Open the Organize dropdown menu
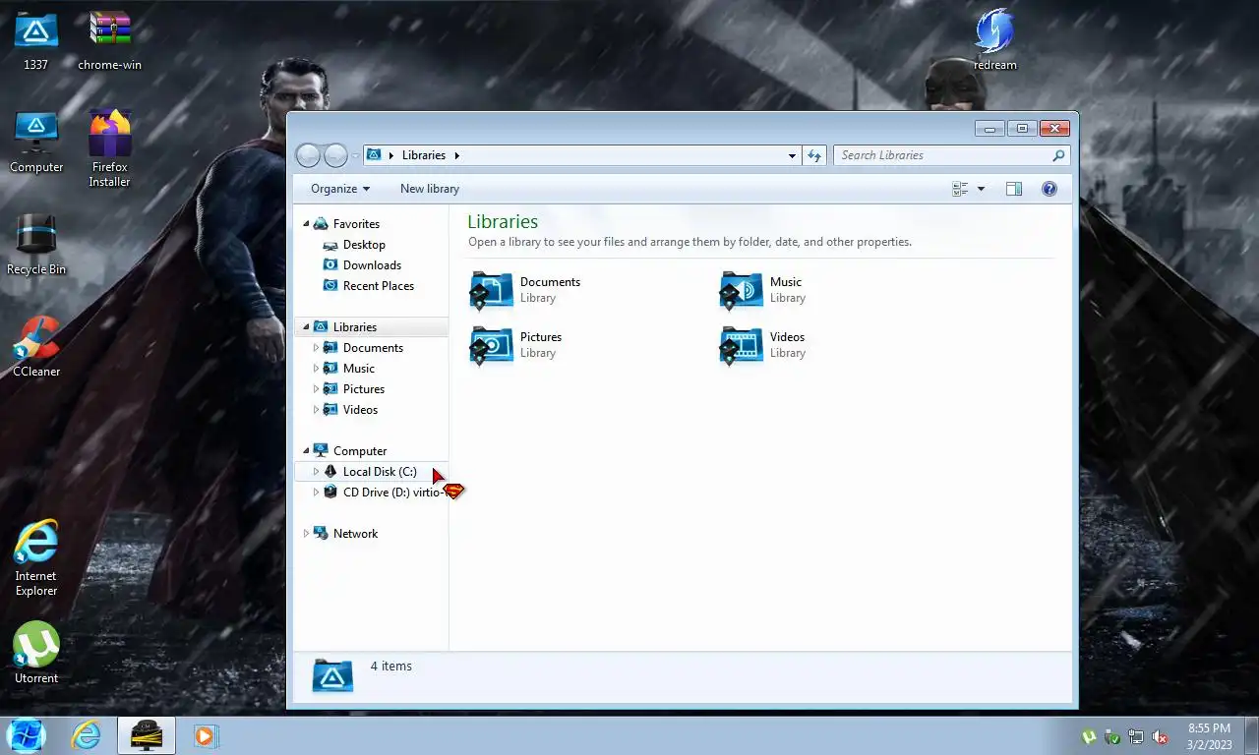 tap(340, 189)
